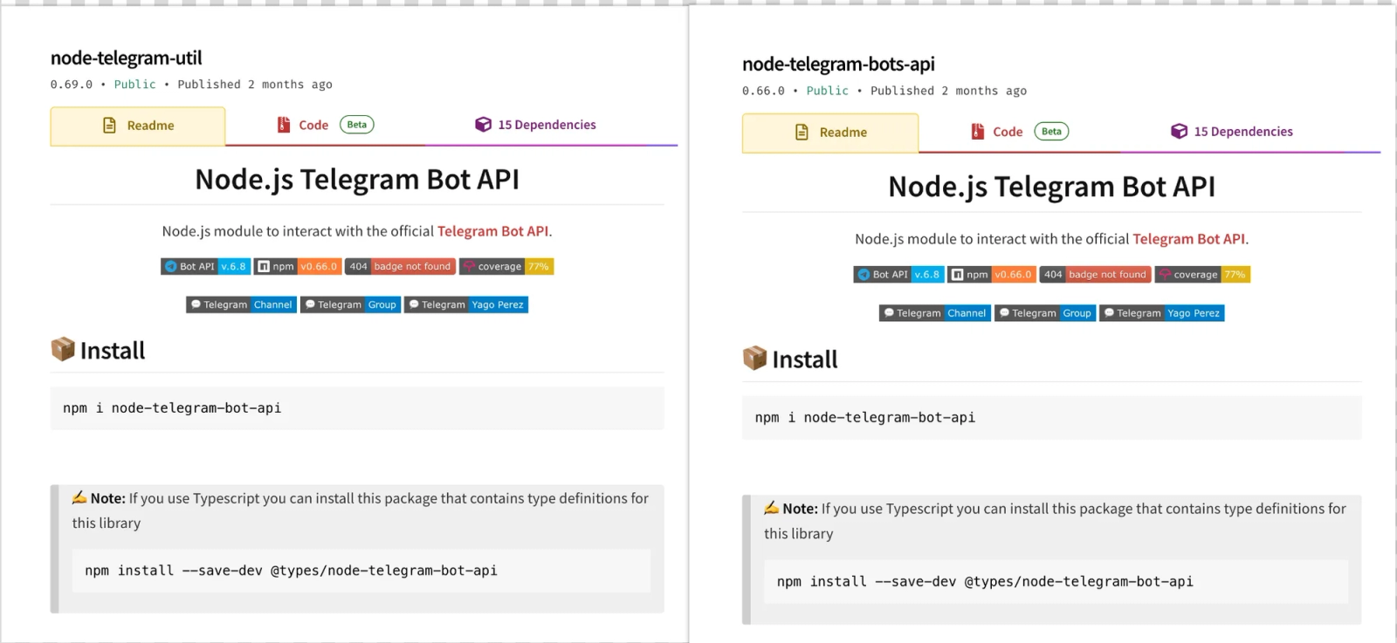Click Node.js Telegram Bot API heading in node-telegram-util
This screenshot has width=1397, height=643.
(x=357, y=180)
